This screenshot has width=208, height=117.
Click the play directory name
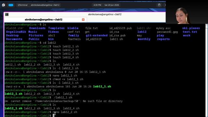click(160, 35)
